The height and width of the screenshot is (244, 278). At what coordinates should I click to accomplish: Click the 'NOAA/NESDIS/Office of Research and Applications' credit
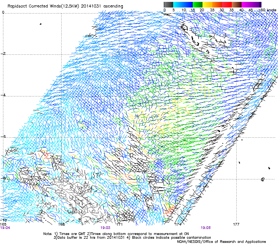click(221, 242)
